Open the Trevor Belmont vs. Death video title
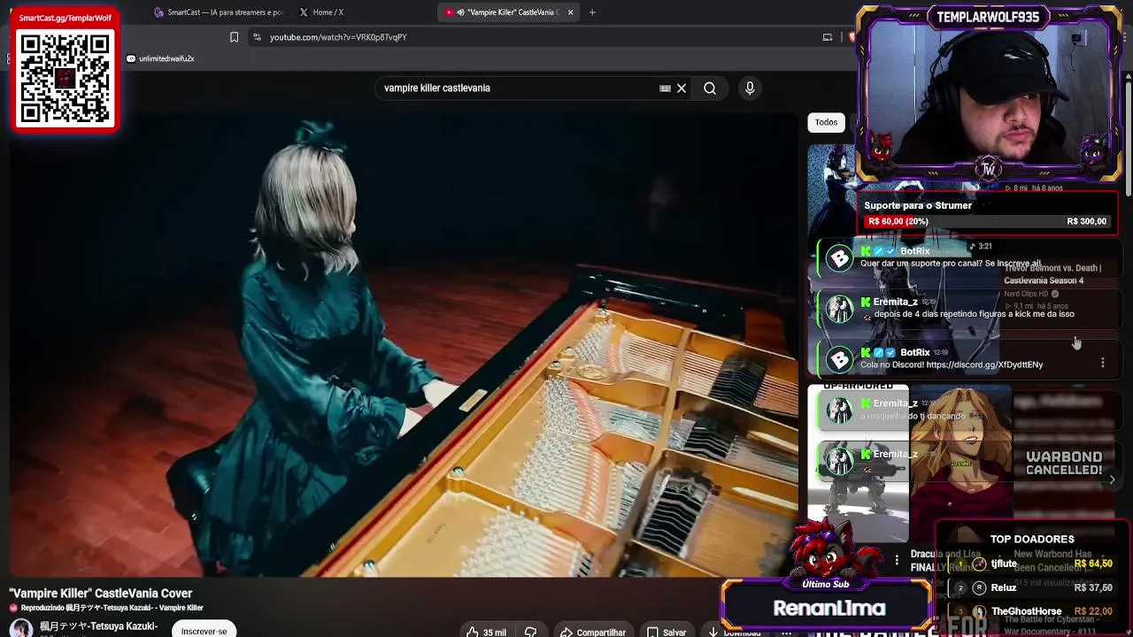Viewport: 1133px width, 637px height. point(1052,274)
